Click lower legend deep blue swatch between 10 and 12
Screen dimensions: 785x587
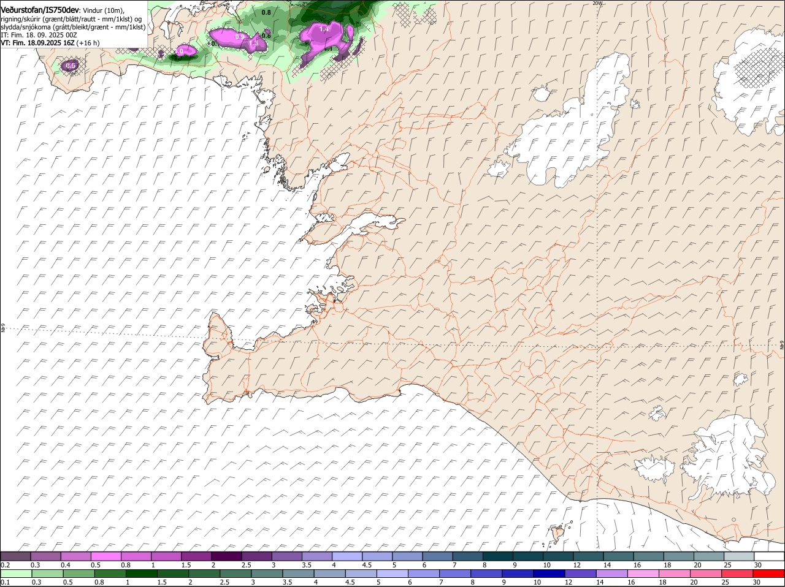click(549, 574)
